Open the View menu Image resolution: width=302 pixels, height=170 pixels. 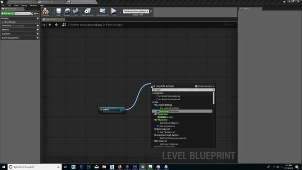16,5
